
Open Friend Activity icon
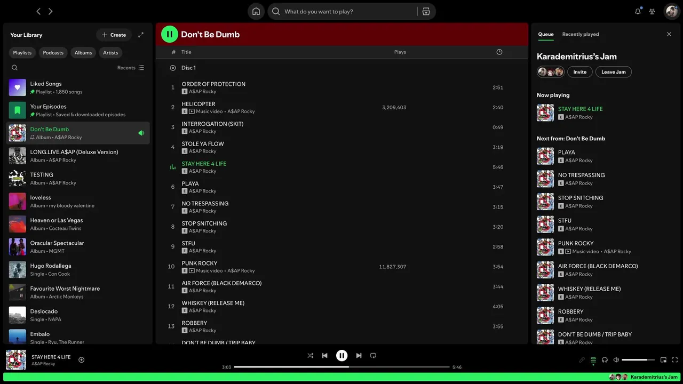point(652,11)
